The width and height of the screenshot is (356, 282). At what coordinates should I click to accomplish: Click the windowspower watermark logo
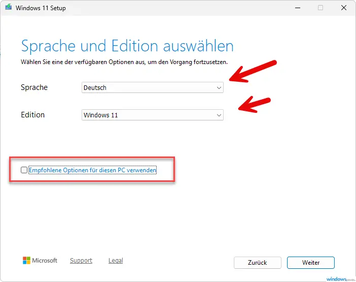(x=339, y=278)
